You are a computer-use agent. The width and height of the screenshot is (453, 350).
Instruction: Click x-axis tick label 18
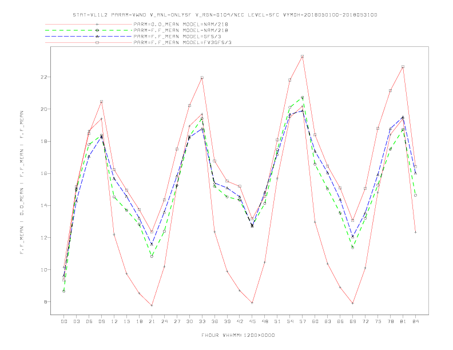[139, 321]
